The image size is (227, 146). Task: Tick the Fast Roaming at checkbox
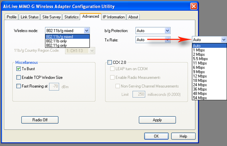click(19, 86)
